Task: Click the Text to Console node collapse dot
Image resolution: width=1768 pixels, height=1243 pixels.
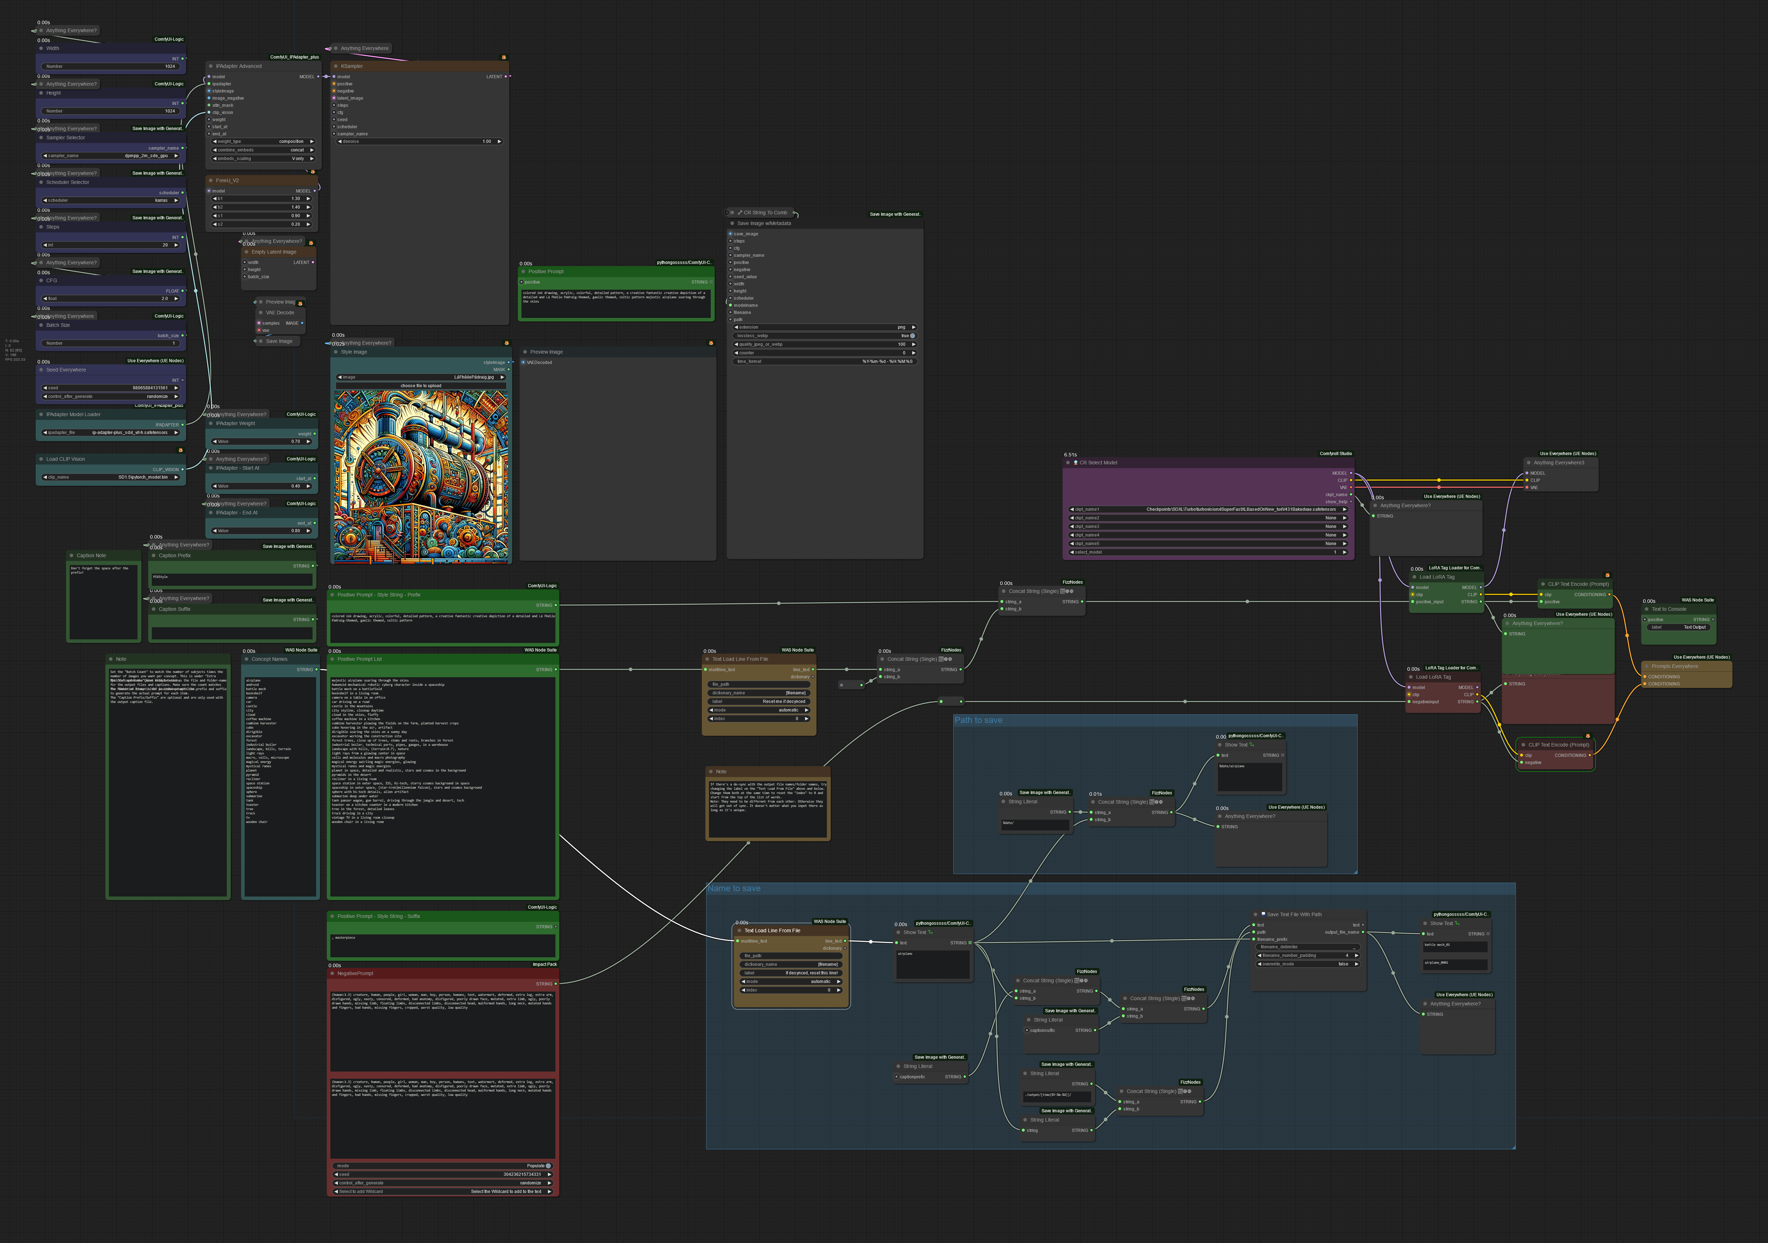Action: click(1647, 609)
